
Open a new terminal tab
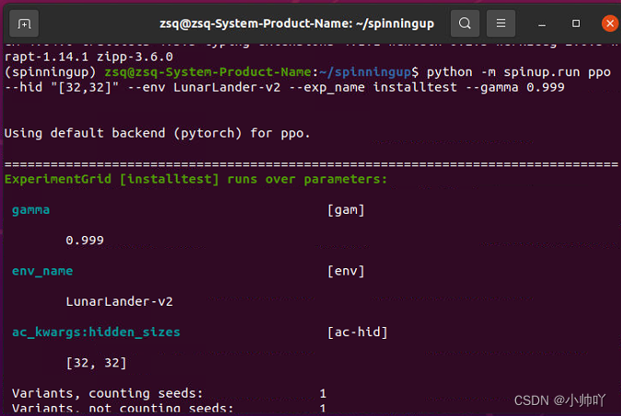(24, 24)
